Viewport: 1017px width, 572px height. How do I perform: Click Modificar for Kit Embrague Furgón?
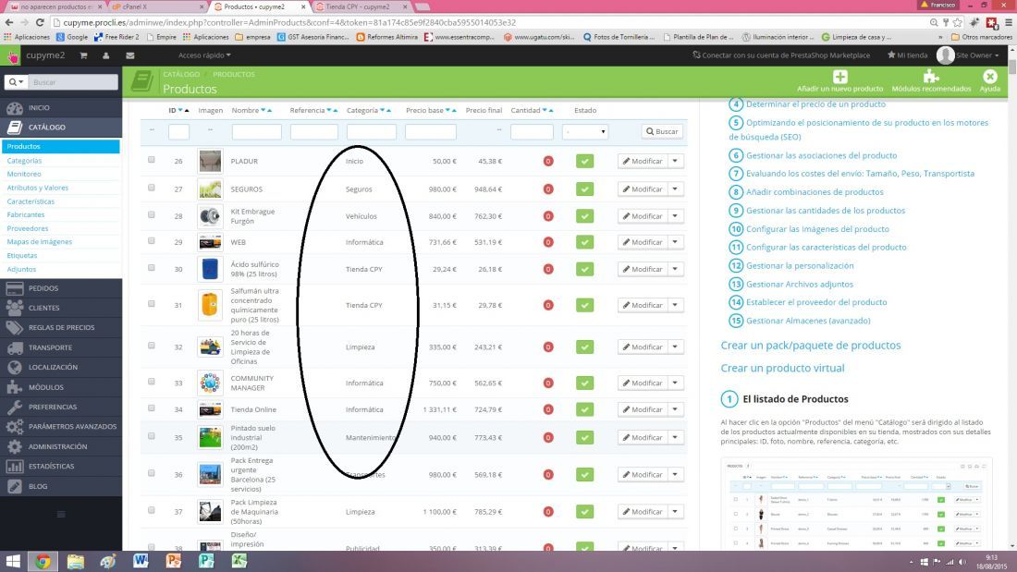click(643, 216)
